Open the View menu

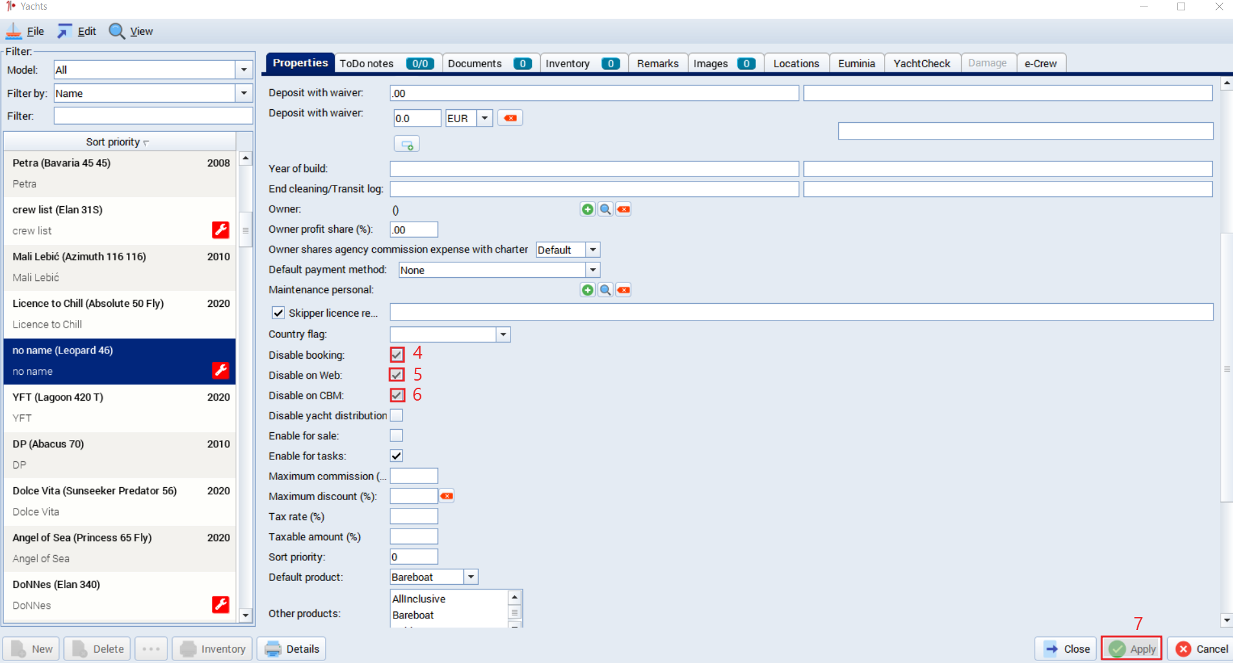(x=131, y=31)
